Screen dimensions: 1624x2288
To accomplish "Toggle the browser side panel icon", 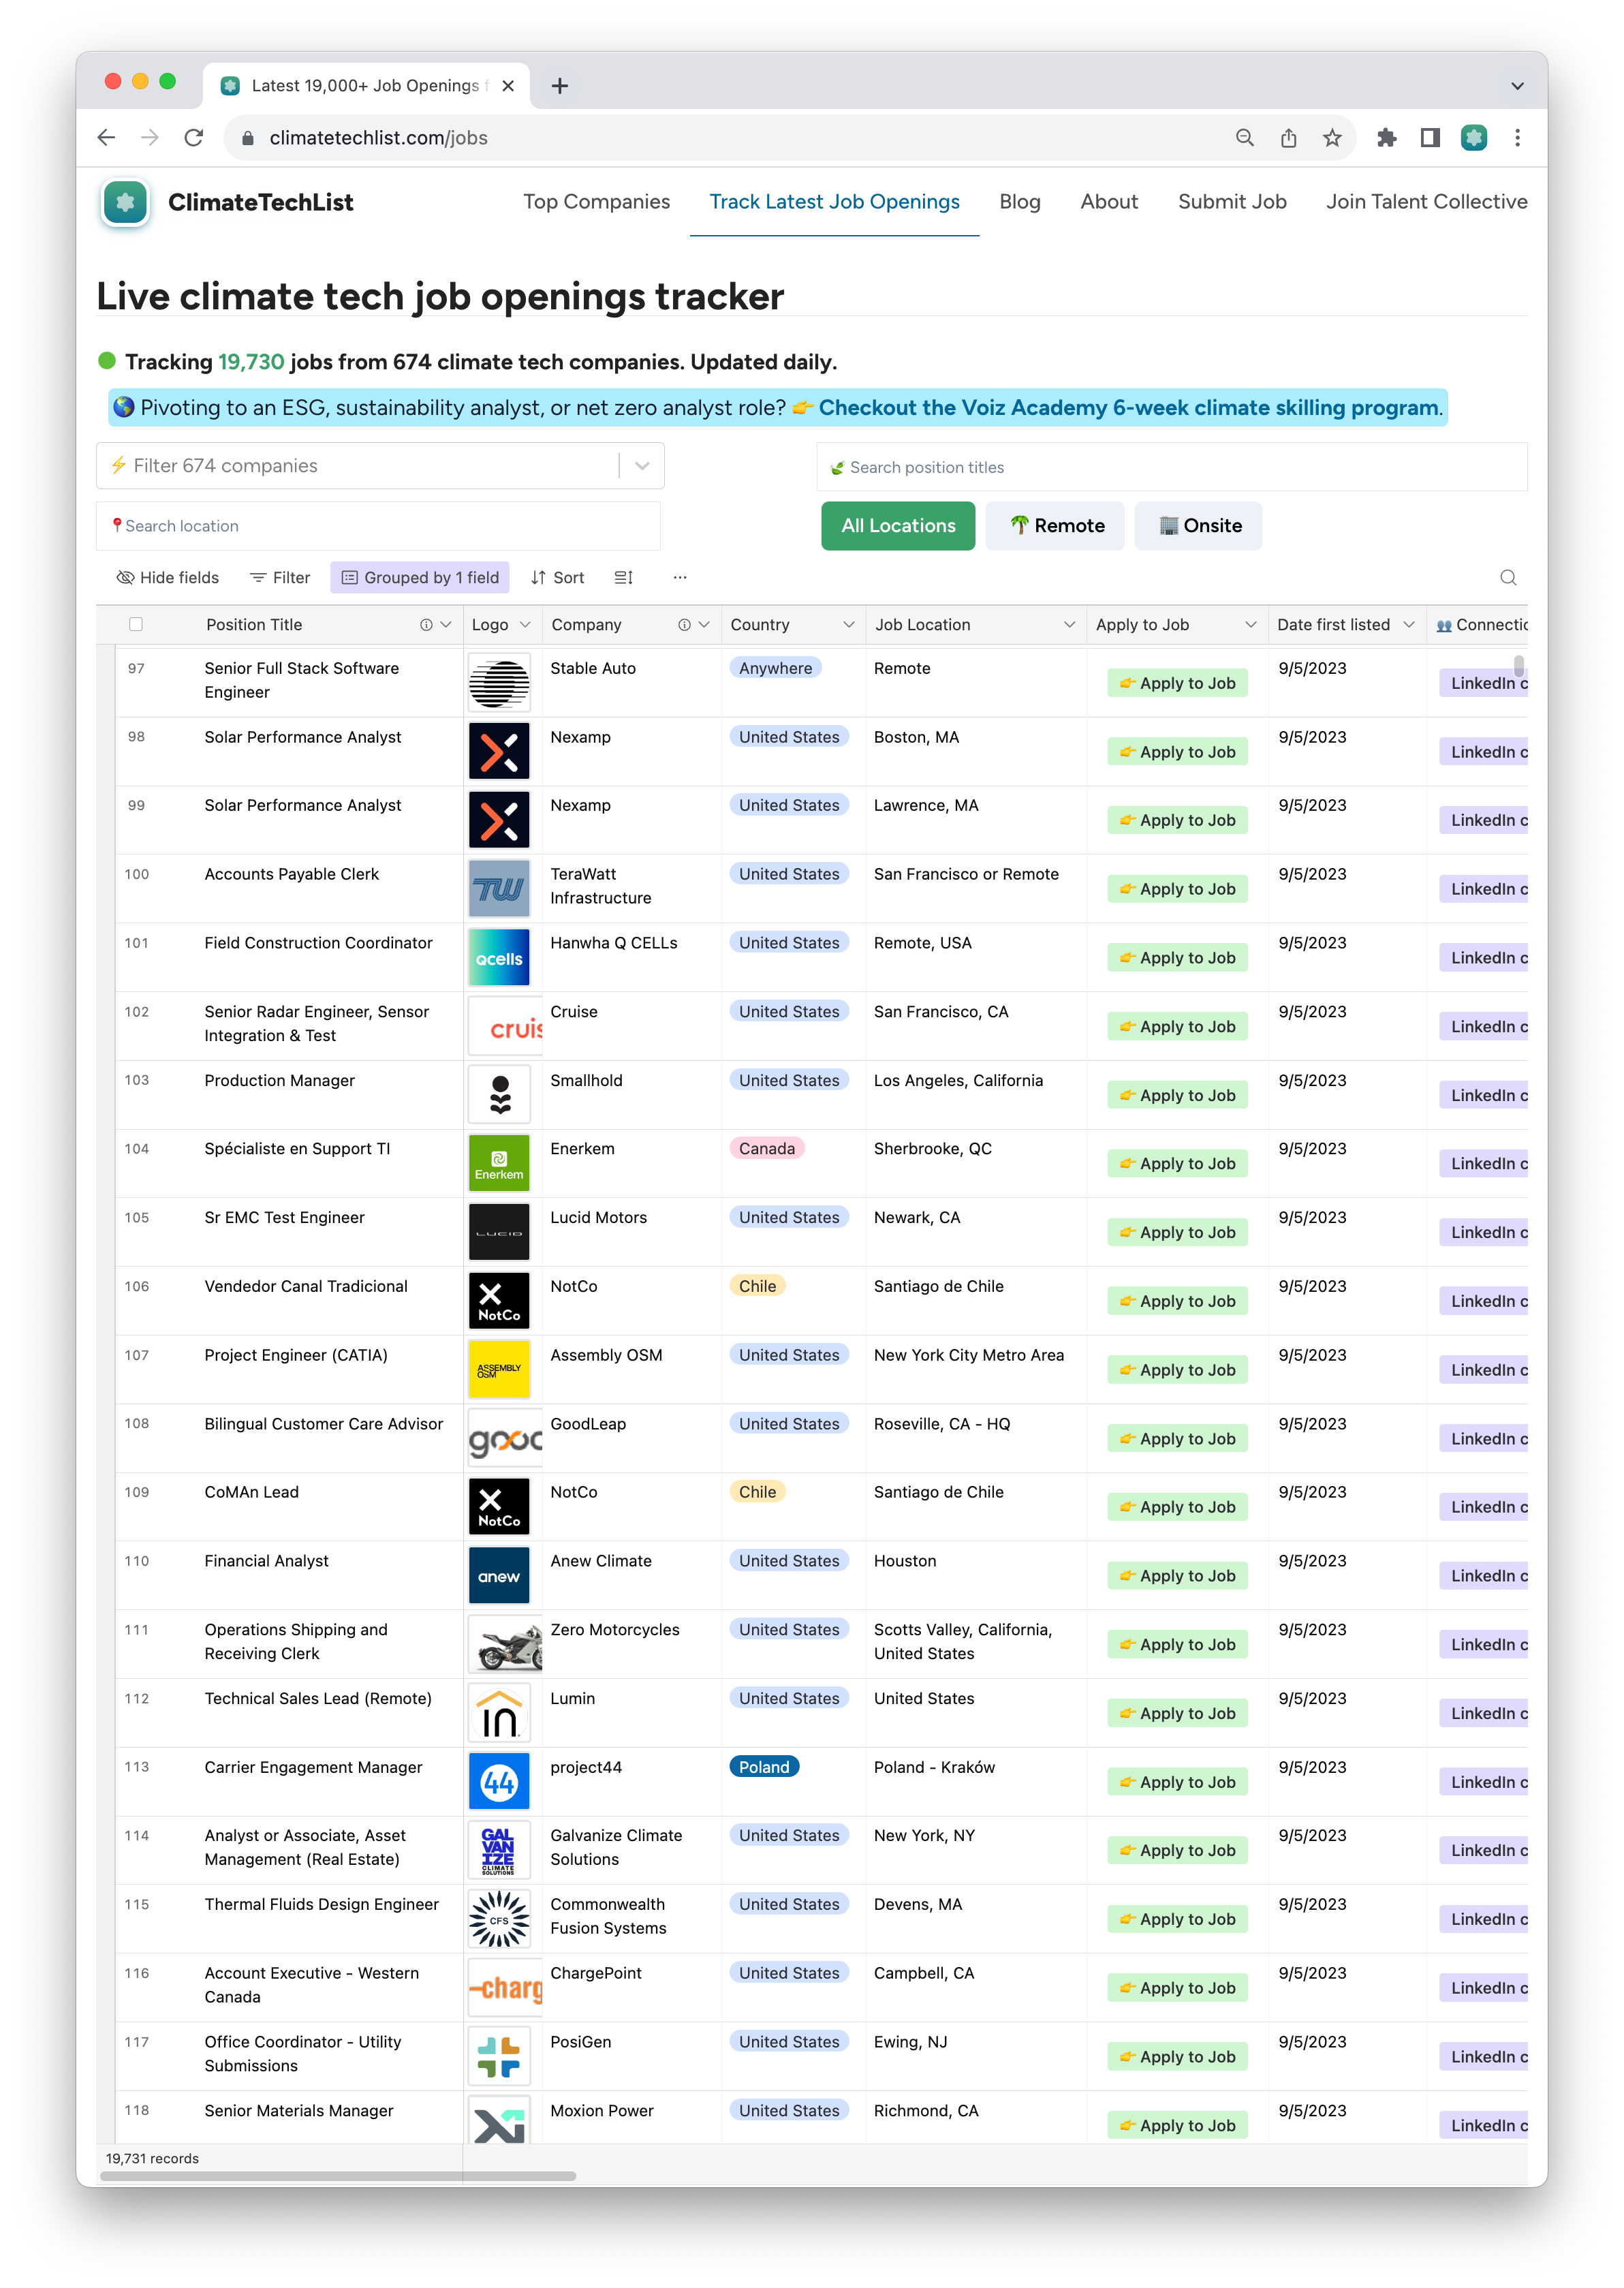I will (1430, 138).
